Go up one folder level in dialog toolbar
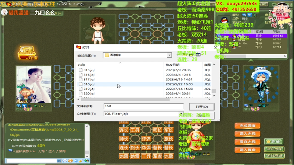The width and height of the screenshot is (294, 165). [185, 55]
